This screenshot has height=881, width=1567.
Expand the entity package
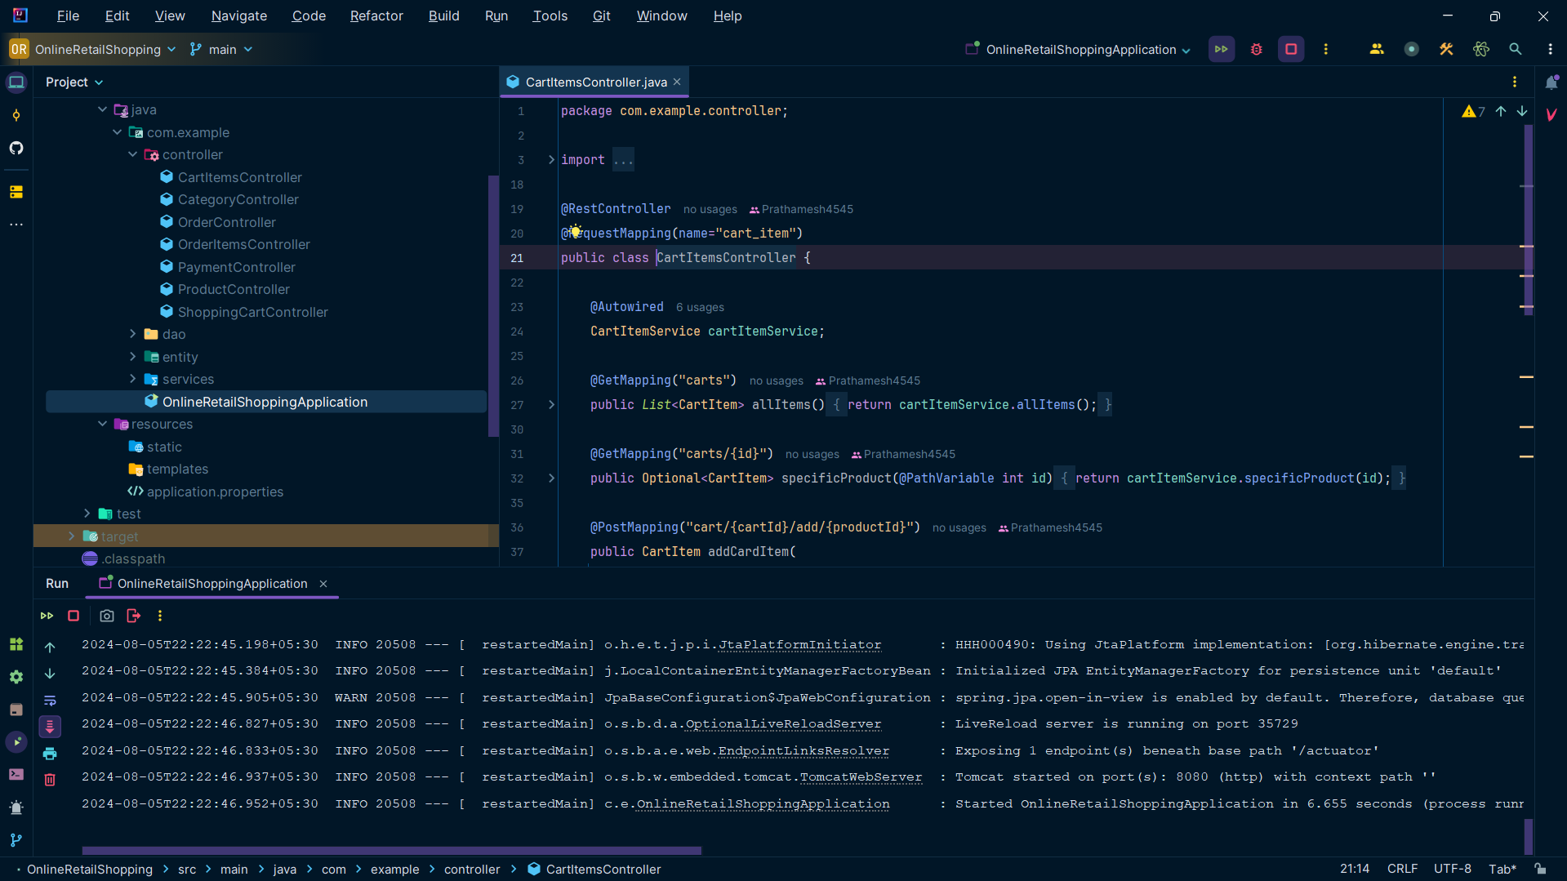[x=132, y=357]
